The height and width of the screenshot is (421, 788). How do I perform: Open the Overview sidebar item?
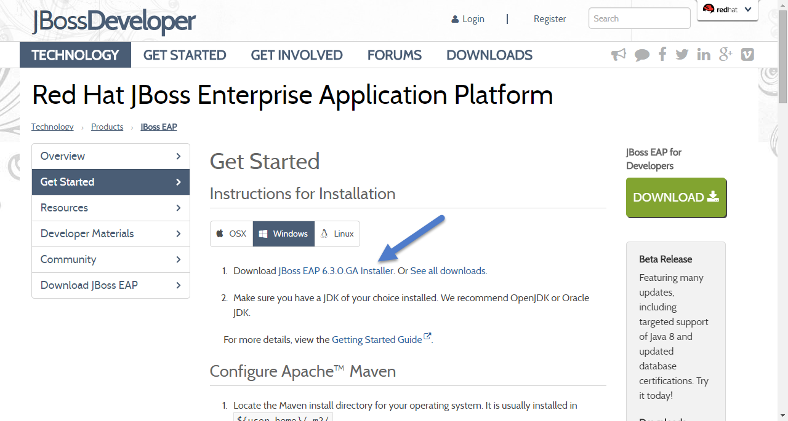point(111,156)
